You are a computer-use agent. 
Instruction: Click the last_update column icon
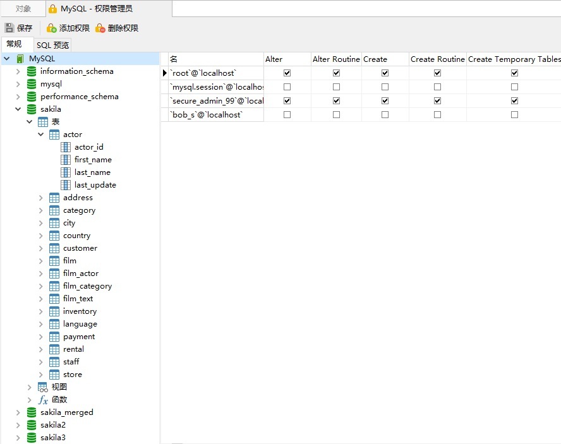pos(66,185)
